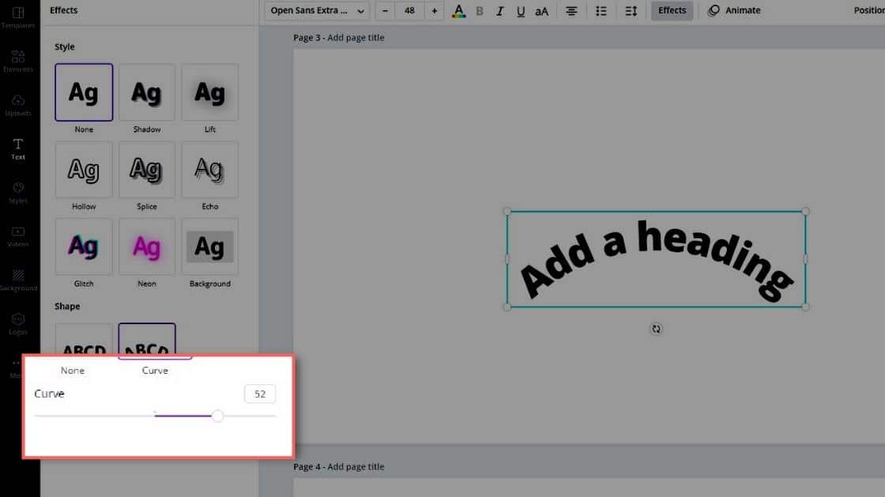This screenshot has height=497, width=885.
Task: Apply the Glitch text style
Action: click(84, 247)
